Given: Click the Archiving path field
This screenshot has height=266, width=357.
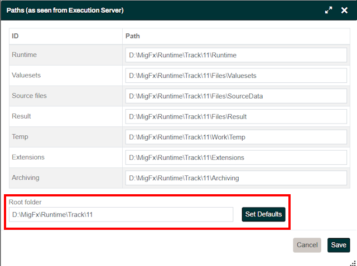Looking at the screenshot, I should pos(237,178).
